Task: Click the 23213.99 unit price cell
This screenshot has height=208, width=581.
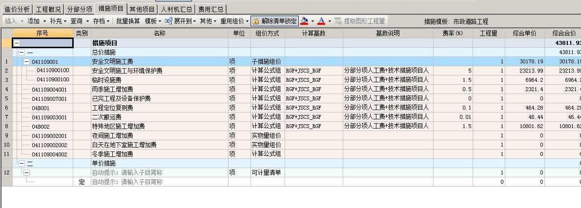Action: [525, 71]
